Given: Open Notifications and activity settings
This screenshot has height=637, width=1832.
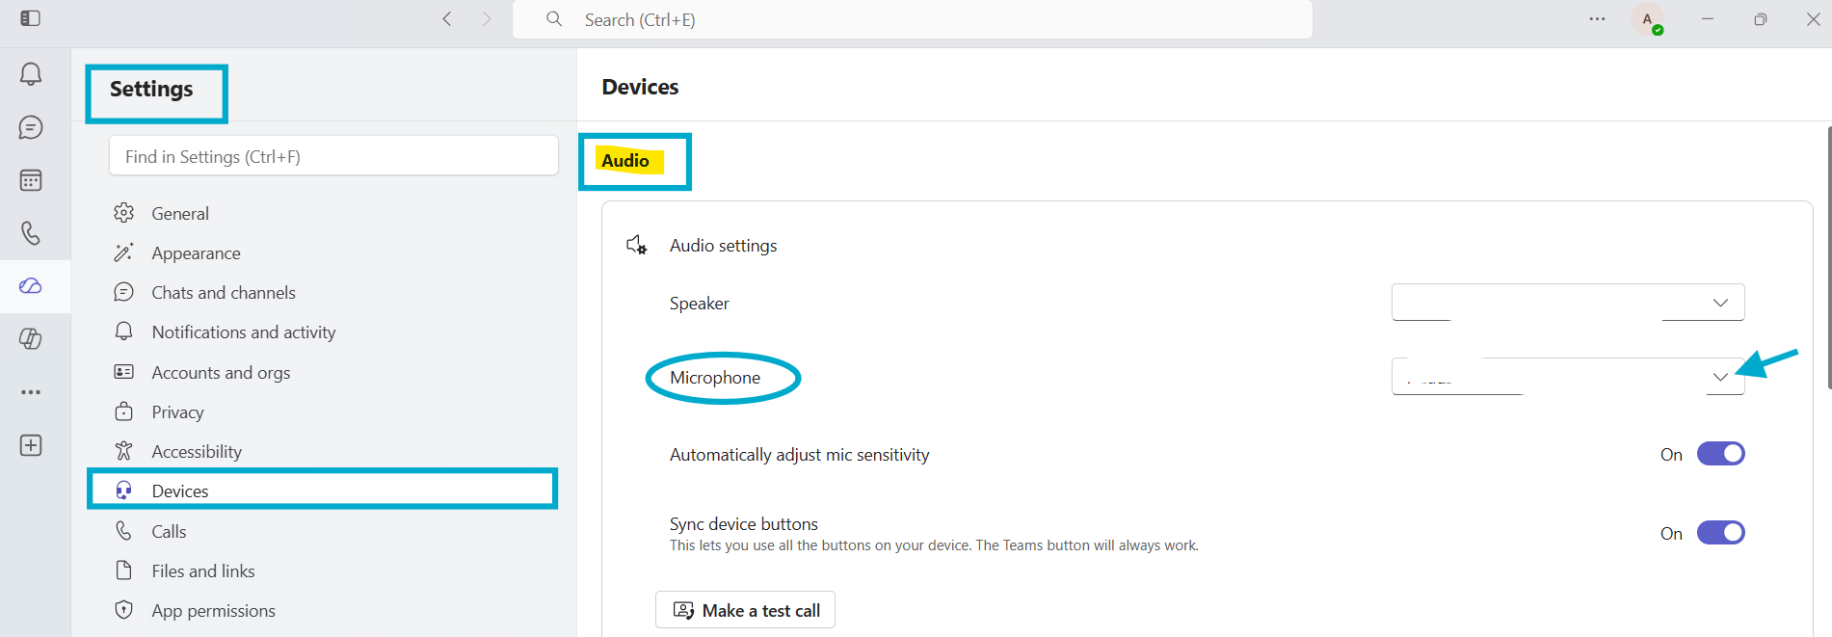Looking at the screenshot, I should (x=244, y=332).
